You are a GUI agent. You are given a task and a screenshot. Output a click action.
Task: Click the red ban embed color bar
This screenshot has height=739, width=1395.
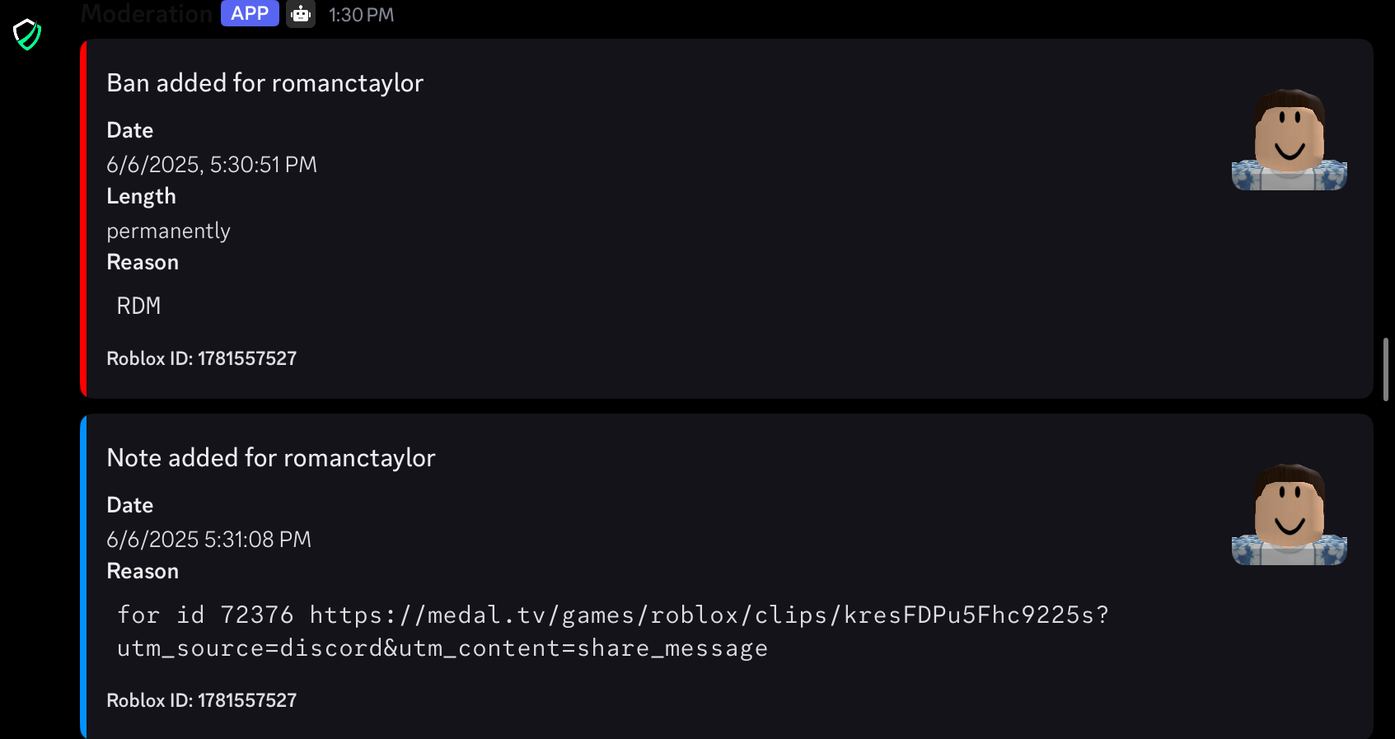point(83,218)
